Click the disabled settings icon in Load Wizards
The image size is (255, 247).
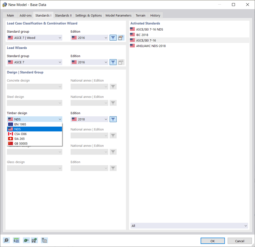[121, 62]
